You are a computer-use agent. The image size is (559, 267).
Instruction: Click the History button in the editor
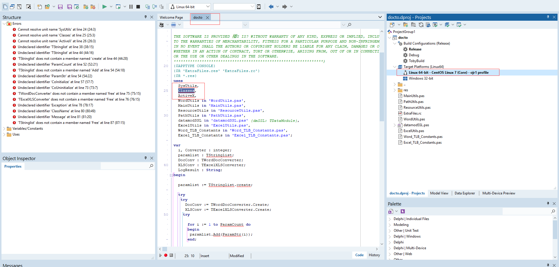(374, 255)
